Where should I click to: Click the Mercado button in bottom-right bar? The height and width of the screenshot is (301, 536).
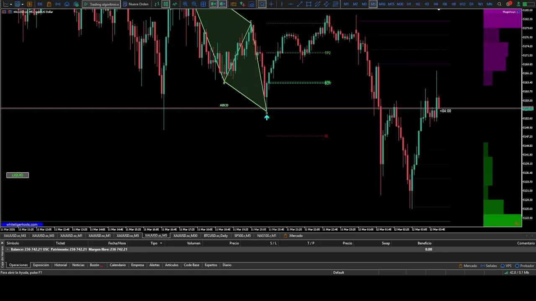point(468,266)
